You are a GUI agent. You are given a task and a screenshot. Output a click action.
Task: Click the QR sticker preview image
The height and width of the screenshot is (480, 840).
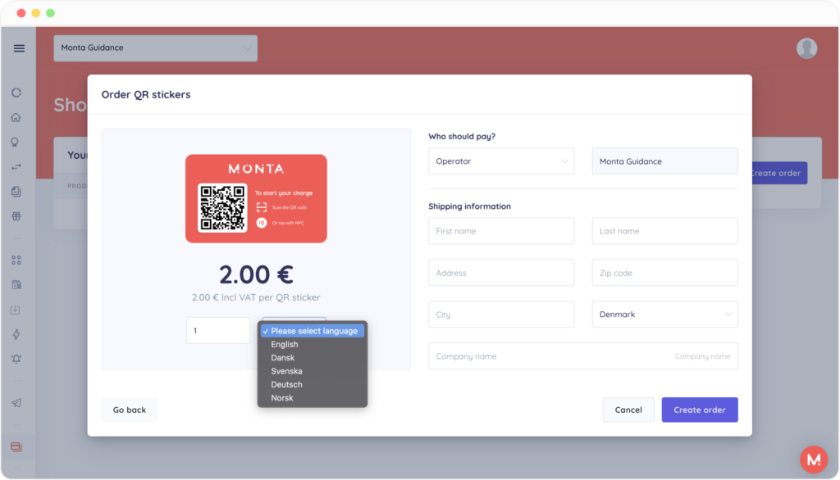(256, 198)
